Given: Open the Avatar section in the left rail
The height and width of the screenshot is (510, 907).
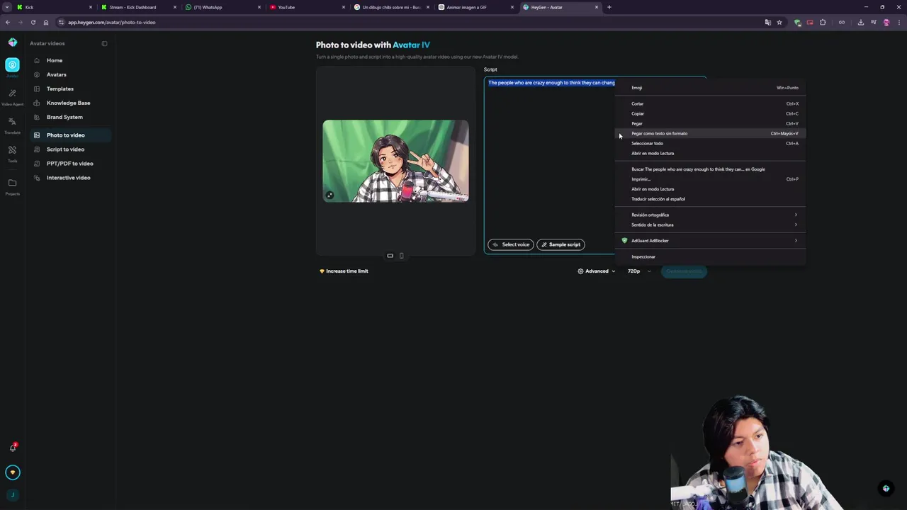Looking at the screenshot, I should [x=12, y=67].
